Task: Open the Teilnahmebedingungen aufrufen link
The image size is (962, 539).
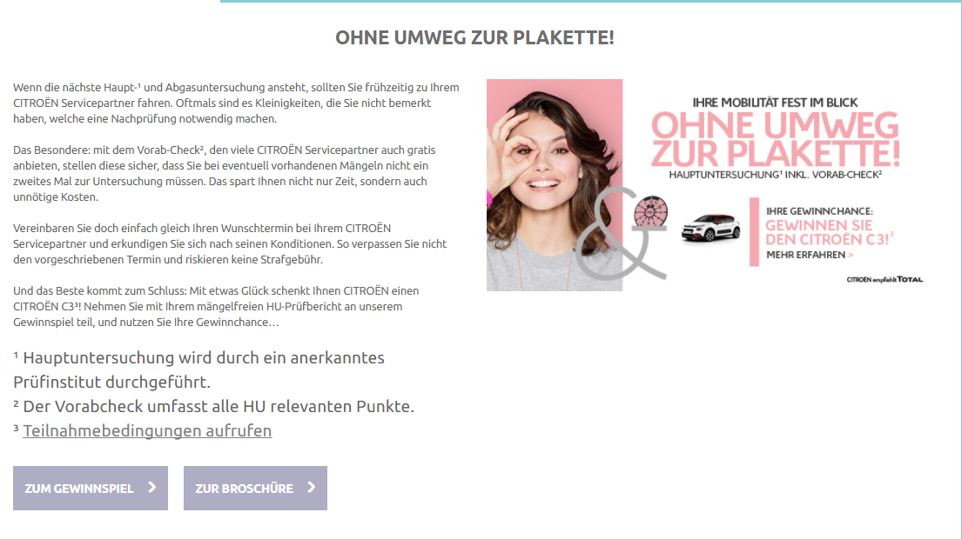Action: click(x=147, y=430)
